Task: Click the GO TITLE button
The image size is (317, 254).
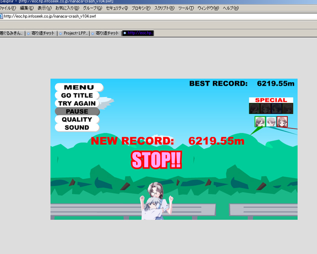Action: click(x=77, y=95)
